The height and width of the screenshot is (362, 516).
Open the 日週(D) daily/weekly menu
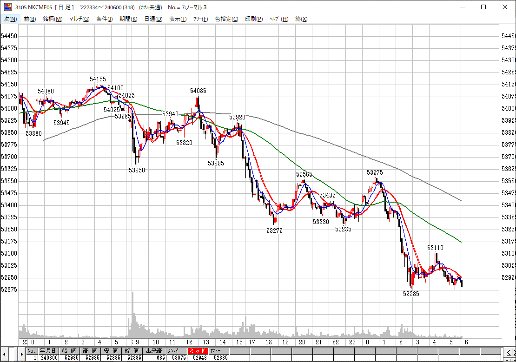153,19
